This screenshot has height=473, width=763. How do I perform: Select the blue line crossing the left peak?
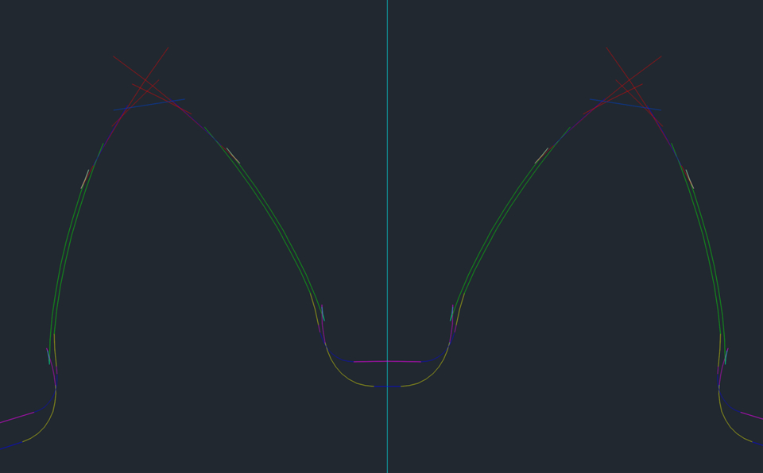pyautogui.click(x=149, y=105)
